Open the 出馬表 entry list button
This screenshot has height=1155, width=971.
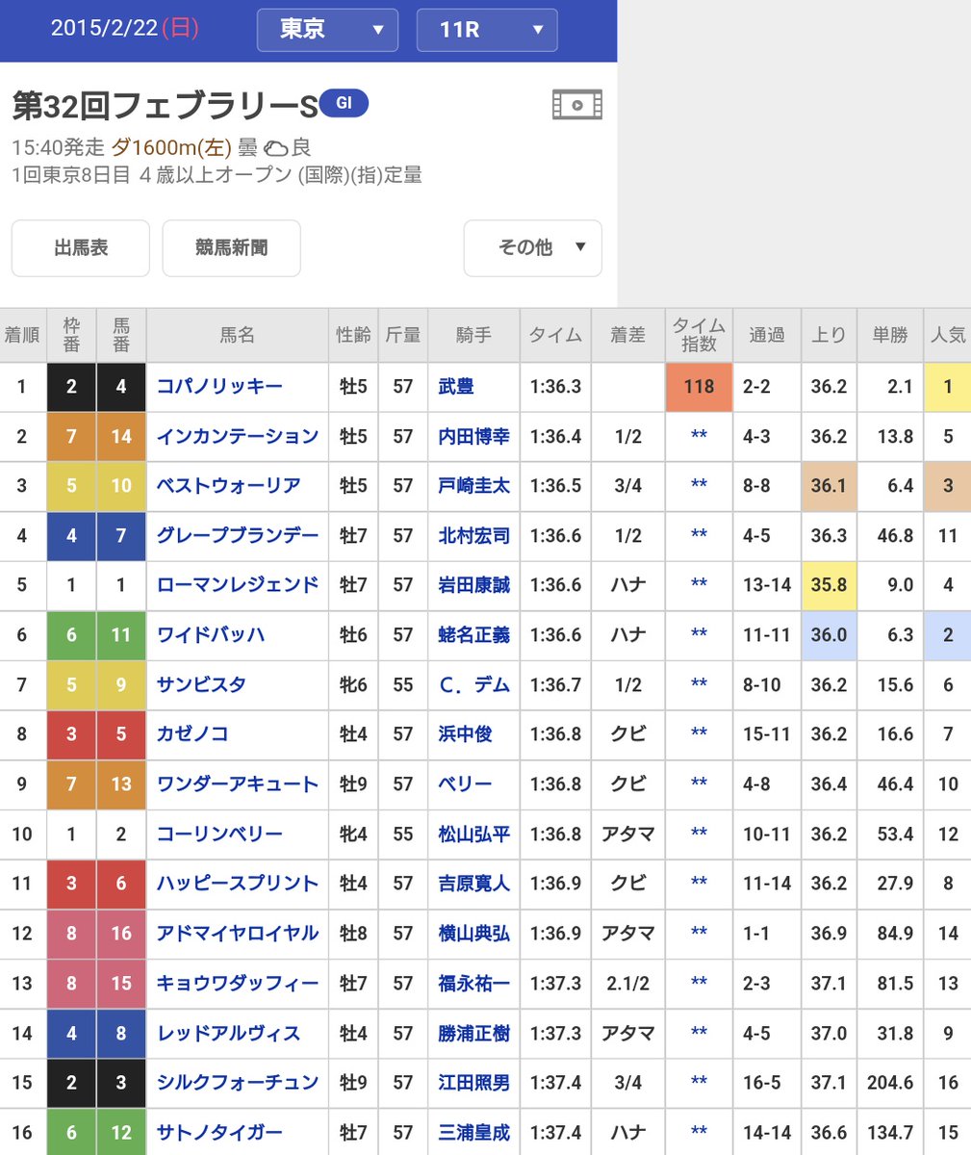pos(81,247)
